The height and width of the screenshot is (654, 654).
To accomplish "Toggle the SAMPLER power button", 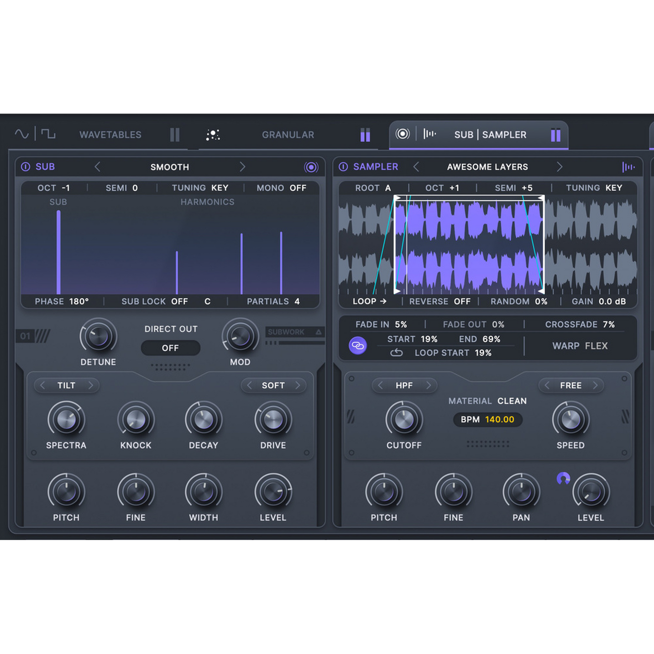I will (x=344, y=167).
